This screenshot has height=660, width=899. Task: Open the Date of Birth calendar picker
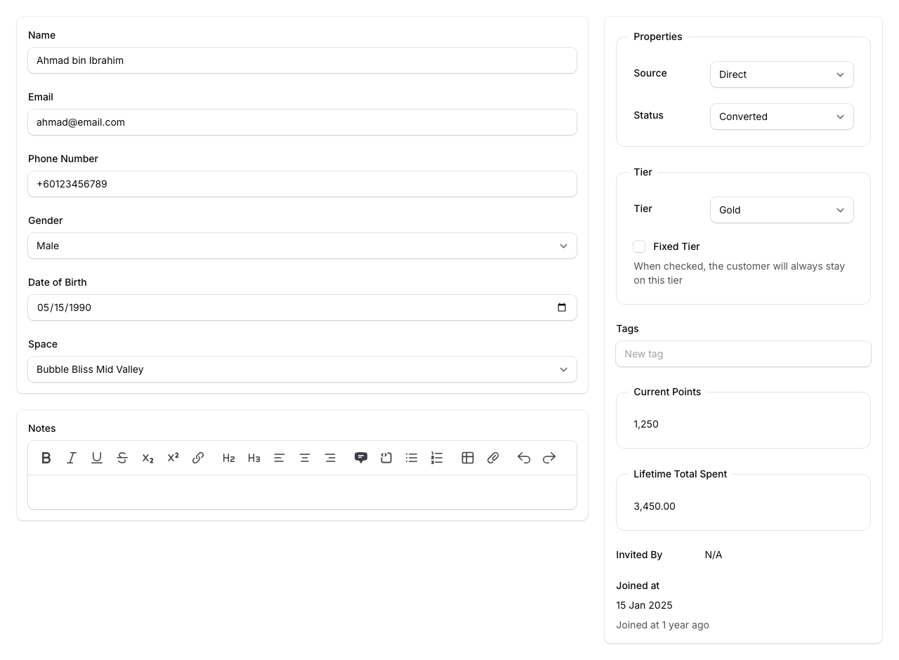[561, 308]
